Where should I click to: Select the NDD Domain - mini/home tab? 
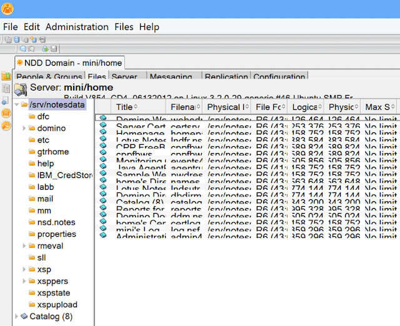click(70, 63)
